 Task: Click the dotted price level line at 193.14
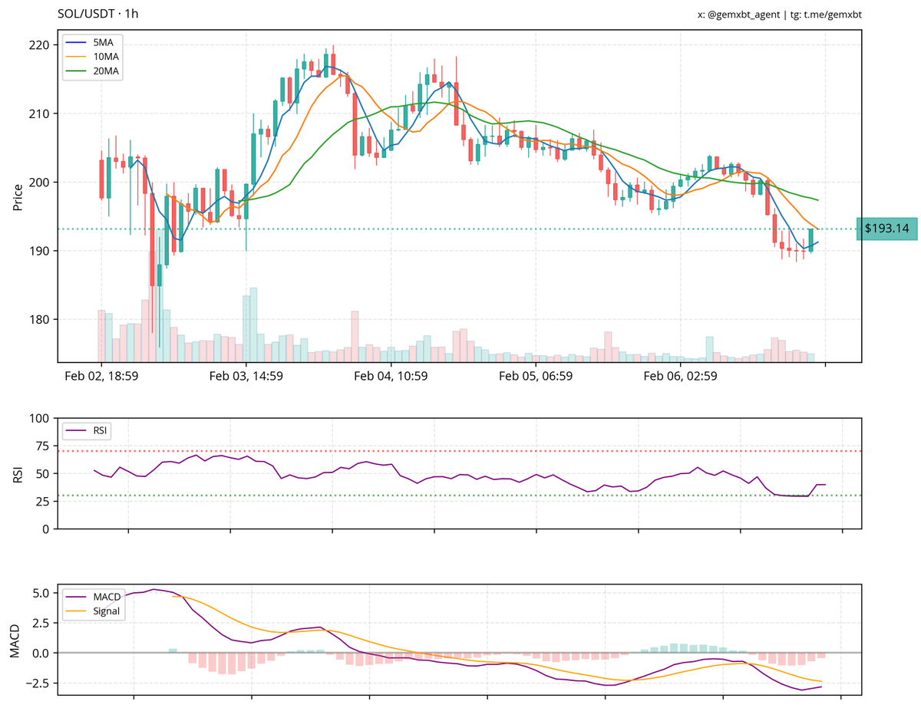coord(460,228)
